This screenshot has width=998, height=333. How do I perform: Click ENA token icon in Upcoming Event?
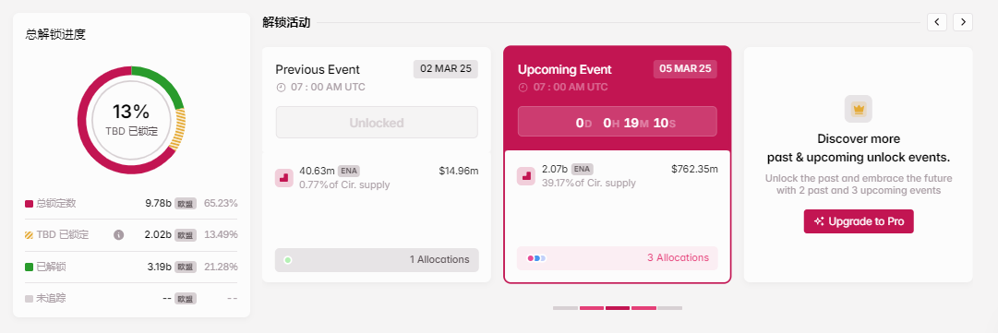coord(525,176)
